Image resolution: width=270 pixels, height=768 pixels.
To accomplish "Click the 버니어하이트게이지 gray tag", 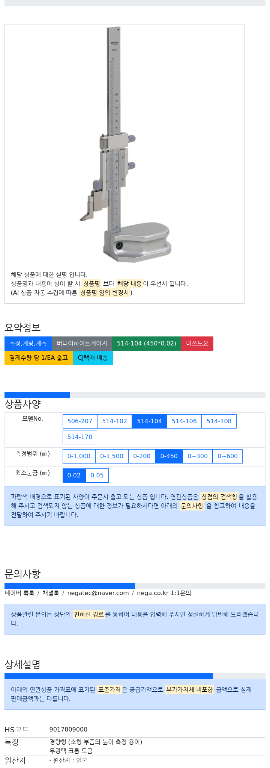I will click(82, 344).
